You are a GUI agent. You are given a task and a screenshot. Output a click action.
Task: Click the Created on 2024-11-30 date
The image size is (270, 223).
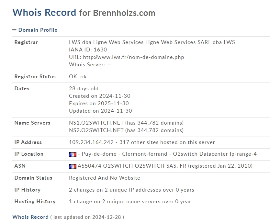click(100, 96)
